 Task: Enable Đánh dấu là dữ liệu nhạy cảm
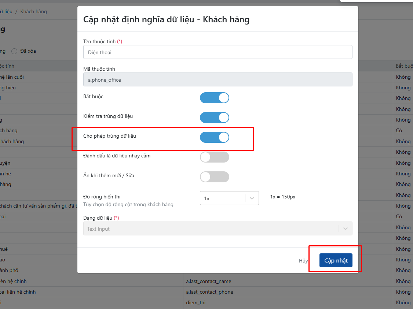[214, 157]
